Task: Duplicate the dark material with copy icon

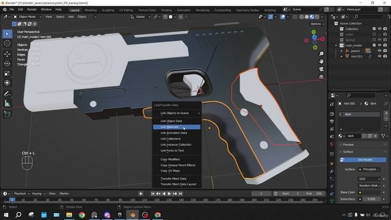Action: [370, 136]
